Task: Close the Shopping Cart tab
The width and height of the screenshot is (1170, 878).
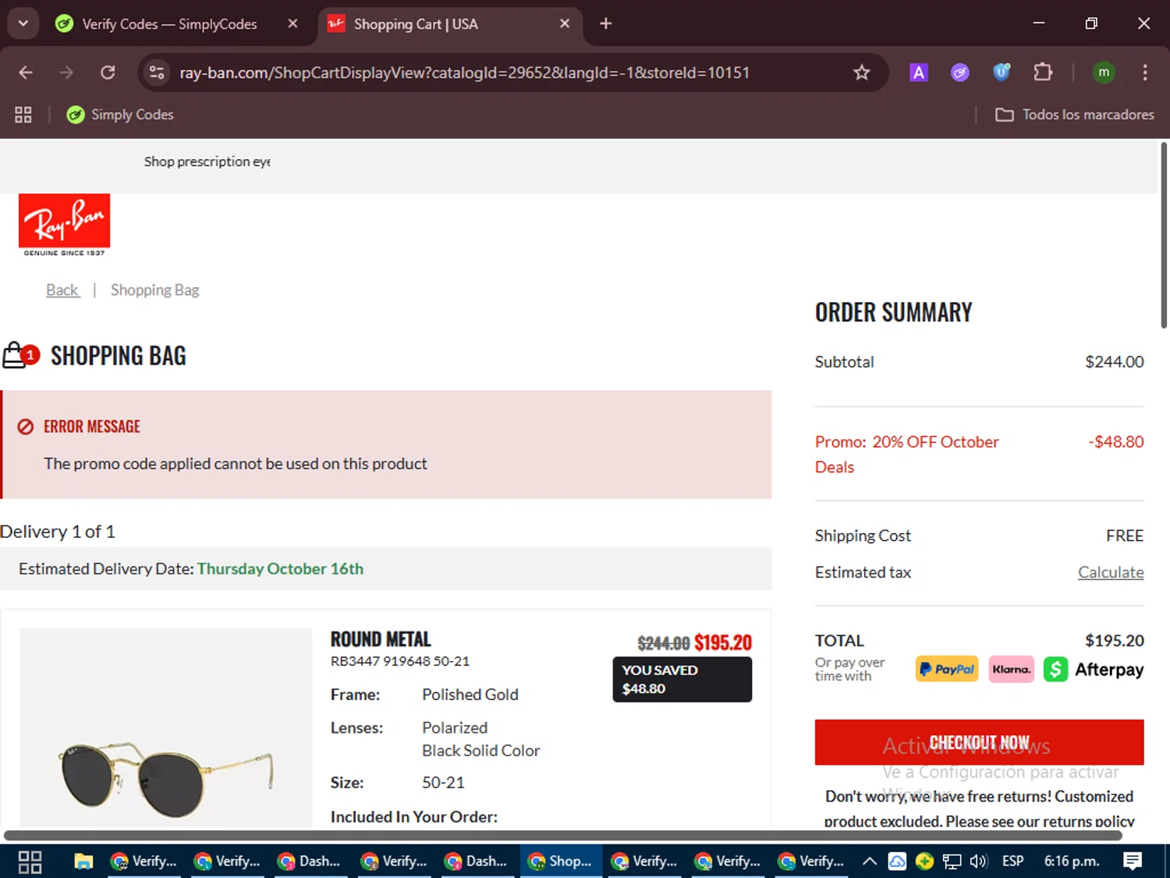Action: tap(565, 23)
